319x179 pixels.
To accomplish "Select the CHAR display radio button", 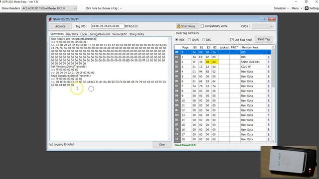I will click(x=189, y=40).
